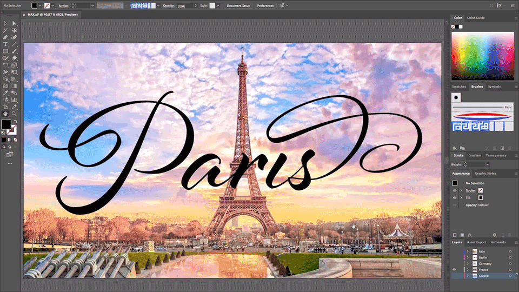Open the Transparency tab

pyautogui.click(x=496, y=156)
